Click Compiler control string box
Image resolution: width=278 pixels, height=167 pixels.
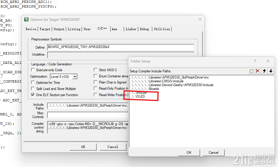(88, 127)
